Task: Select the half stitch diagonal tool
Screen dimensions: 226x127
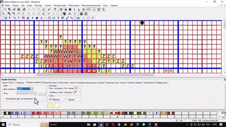Action: pyautogui.click(x=14, y=18)
